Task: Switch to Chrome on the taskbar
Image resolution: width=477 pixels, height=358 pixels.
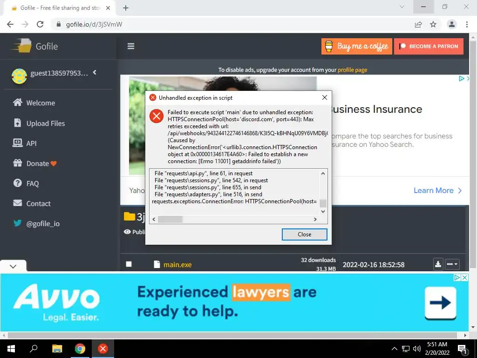Action: point(80,349)
